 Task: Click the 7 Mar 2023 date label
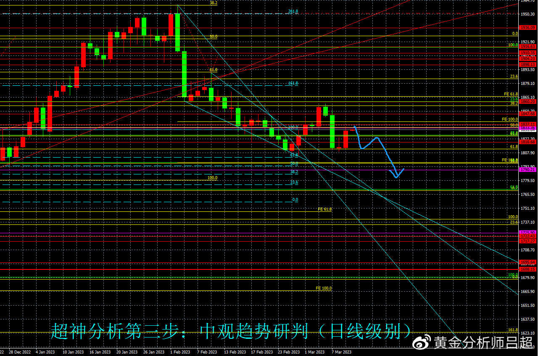point(342,352)
